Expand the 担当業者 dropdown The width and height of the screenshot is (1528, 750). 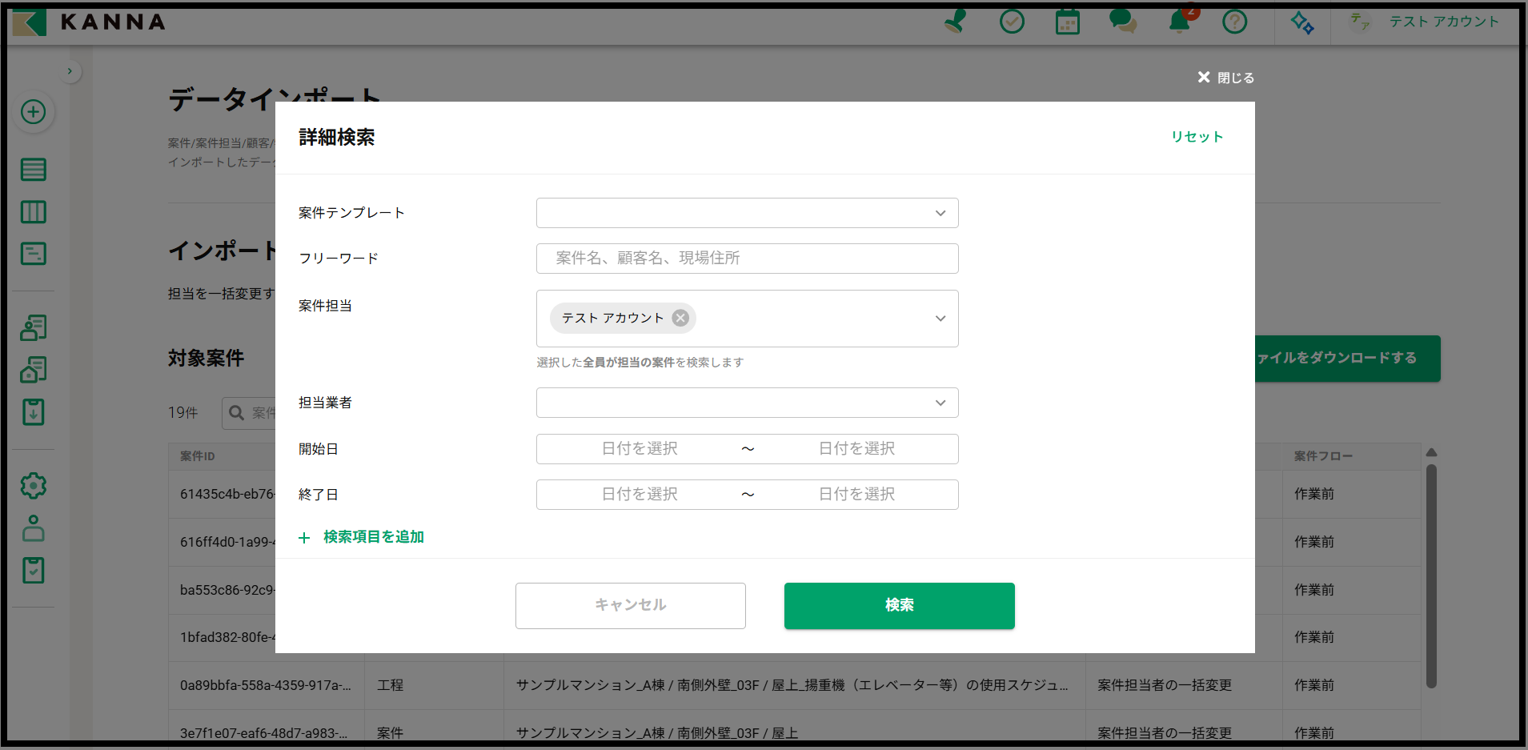coord(940,403)
